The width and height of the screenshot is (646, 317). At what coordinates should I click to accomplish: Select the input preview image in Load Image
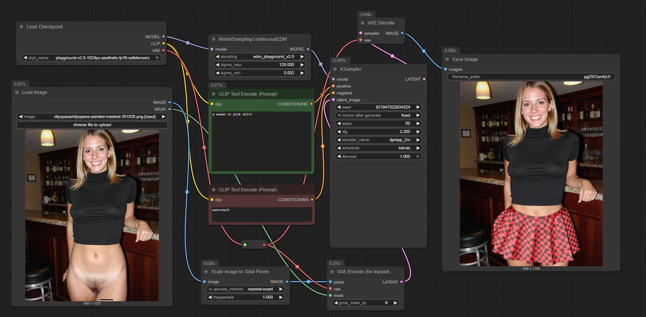tap(92, 215)
